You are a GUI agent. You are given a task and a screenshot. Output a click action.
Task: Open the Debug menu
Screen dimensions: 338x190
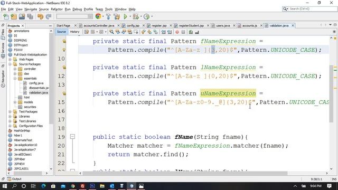coord(77,9)
